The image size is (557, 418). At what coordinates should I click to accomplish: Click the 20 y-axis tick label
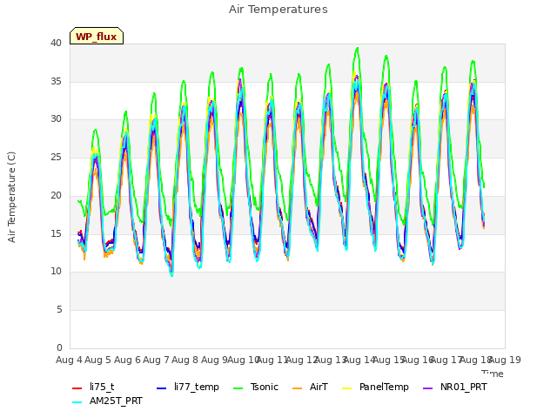coord(56,195)
